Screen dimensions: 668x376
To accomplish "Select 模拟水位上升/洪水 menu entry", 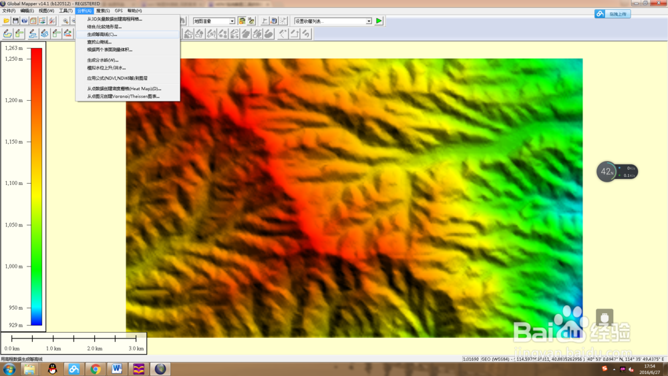I will tap(128, 68).
